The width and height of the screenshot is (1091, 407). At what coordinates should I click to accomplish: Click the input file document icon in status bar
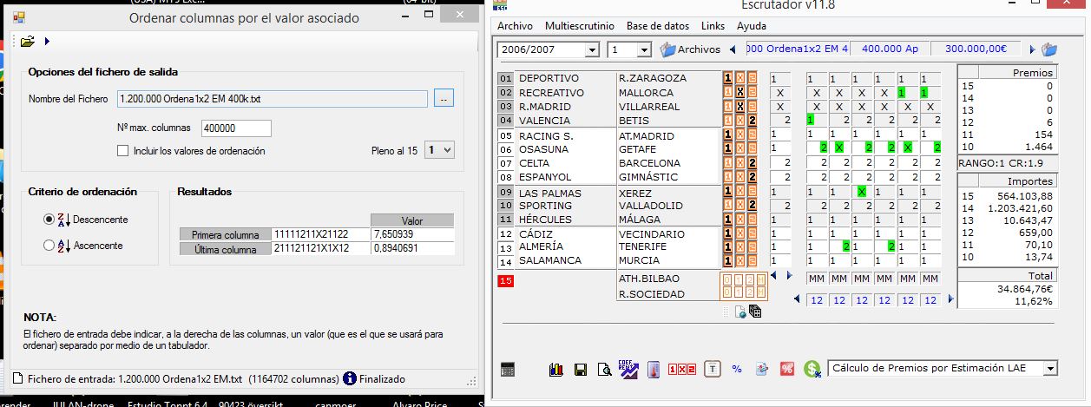(x=18, y=378)
